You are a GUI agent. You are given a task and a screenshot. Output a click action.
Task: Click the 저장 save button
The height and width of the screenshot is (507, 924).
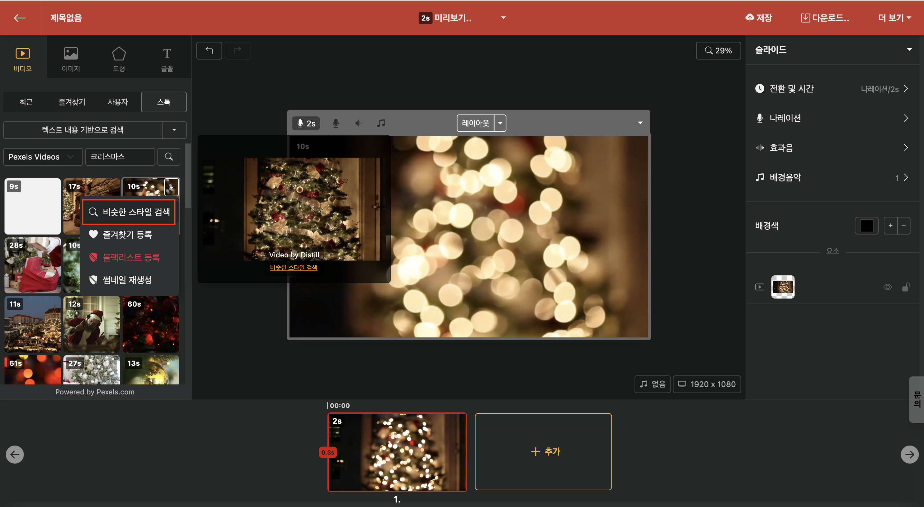coord(759,18)
